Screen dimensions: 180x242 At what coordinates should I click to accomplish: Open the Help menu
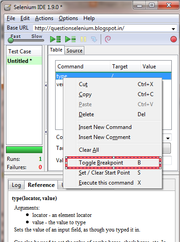click(x=89, y=18)
